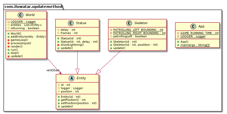Click green public icon beside addEntity method
The height and width of the screenshot is (114, 227).
[8, 37]
